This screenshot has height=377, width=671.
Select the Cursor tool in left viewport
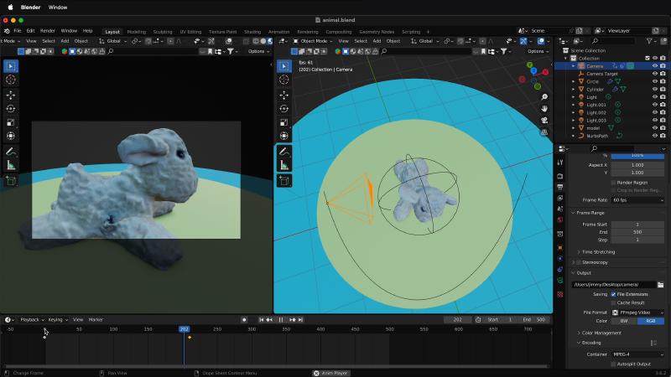pos(11,80)
